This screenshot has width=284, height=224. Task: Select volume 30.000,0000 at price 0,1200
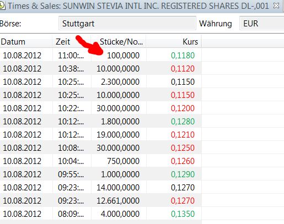[118, 108]
